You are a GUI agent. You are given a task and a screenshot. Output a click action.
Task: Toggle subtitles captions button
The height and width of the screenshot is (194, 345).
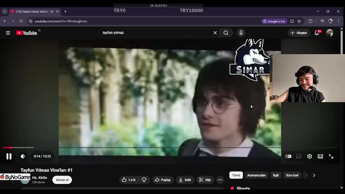pos(299,156)
